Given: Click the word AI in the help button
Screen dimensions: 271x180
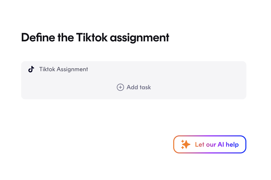Looking at the screenshot, I should point(221,144).
